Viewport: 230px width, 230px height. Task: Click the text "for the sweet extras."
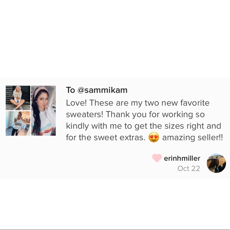[x=105, y=138]
